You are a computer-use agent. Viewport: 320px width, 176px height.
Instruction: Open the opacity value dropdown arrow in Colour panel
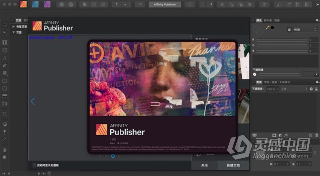pyautogui.click(x=317, y=74)
